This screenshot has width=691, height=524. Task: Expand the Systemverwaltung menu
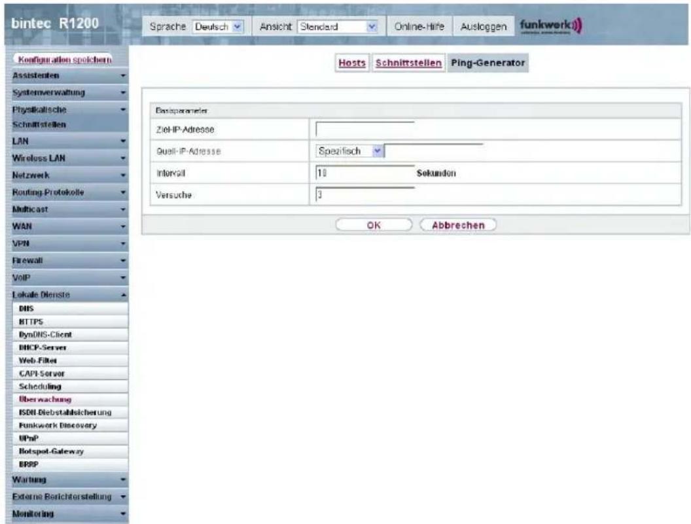click(x=69, y=93)
